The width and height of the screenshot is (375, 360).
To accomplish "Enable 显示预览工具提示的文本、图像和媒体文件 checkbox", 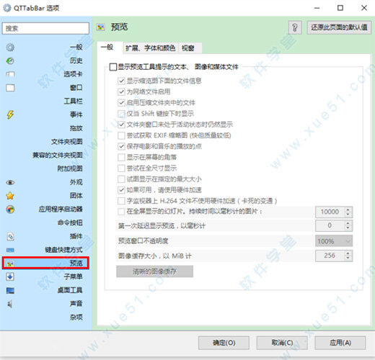I will (112, 67).
